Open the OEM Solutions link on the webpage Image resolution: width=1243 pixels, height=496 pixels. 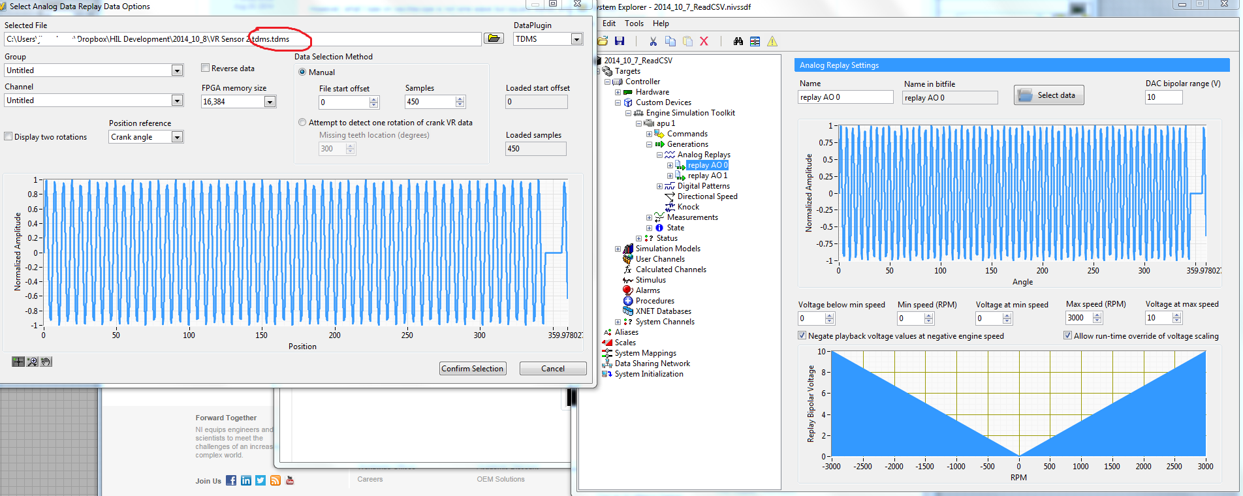click(501, 479)
